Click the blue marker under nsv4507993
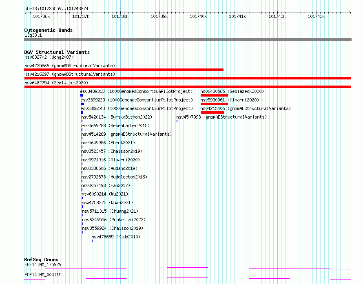Screen dimensions: 363x284 pos(177,121)
